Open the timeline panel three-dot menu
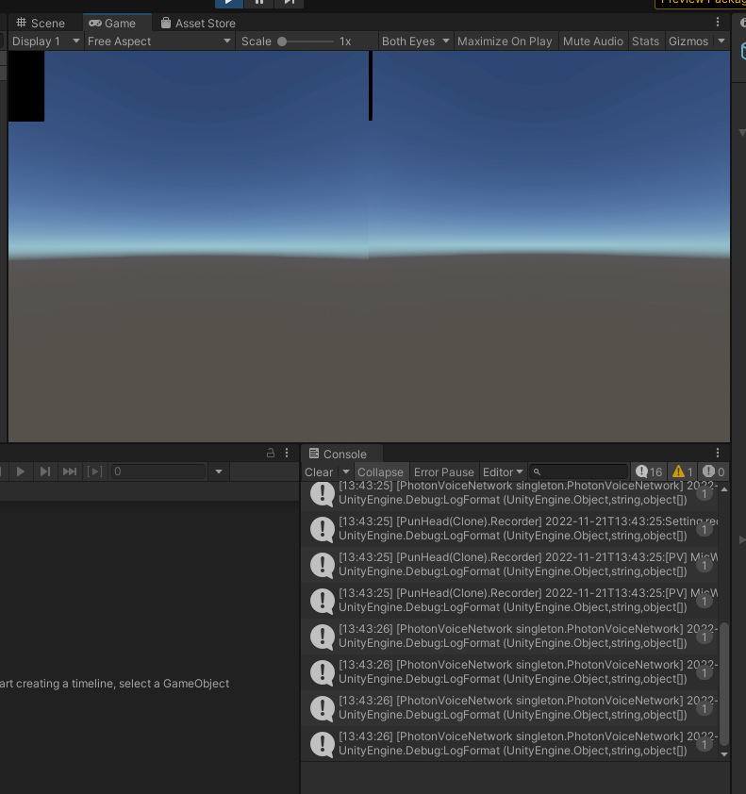This screenshot has width=746, height=794. (x=287, y=453)
